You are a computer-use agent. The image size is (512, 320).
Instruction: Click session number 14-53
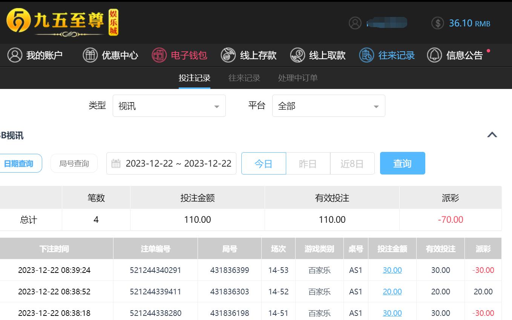coord(278,270)
